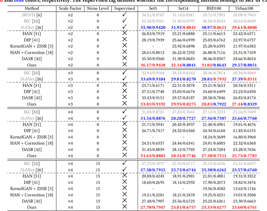Select the value "21.71/0.5941"
The width and height of the screenshot is (267, 211).
(153, 124)
